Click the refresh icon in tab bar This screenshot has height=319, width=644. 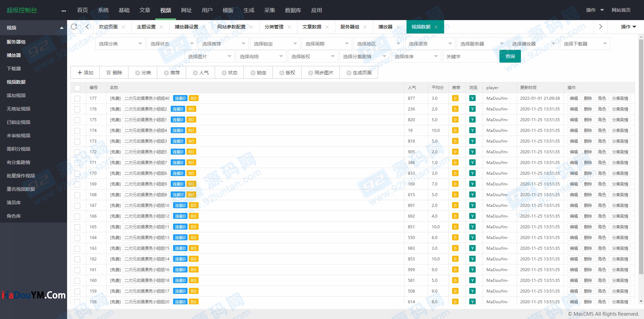[74, 26]
